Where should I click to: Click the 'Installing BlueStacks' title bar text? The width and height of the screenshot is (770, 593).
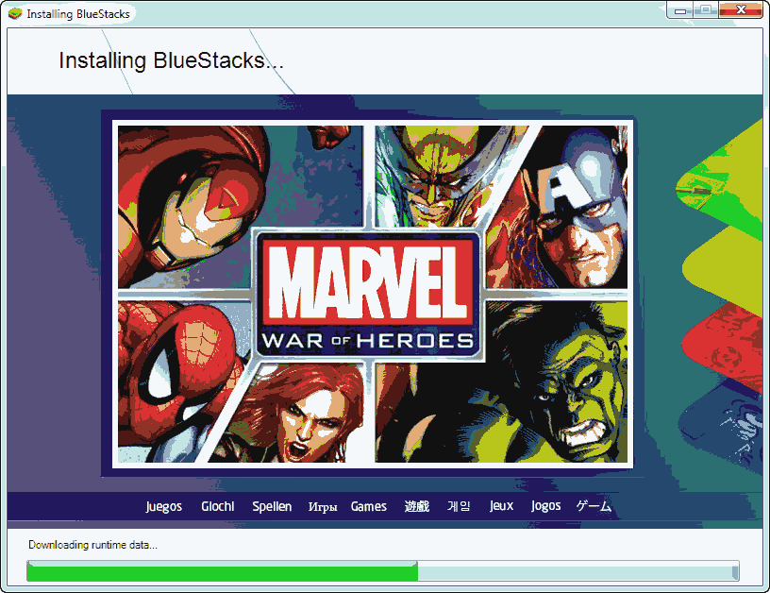pos(78,14)
